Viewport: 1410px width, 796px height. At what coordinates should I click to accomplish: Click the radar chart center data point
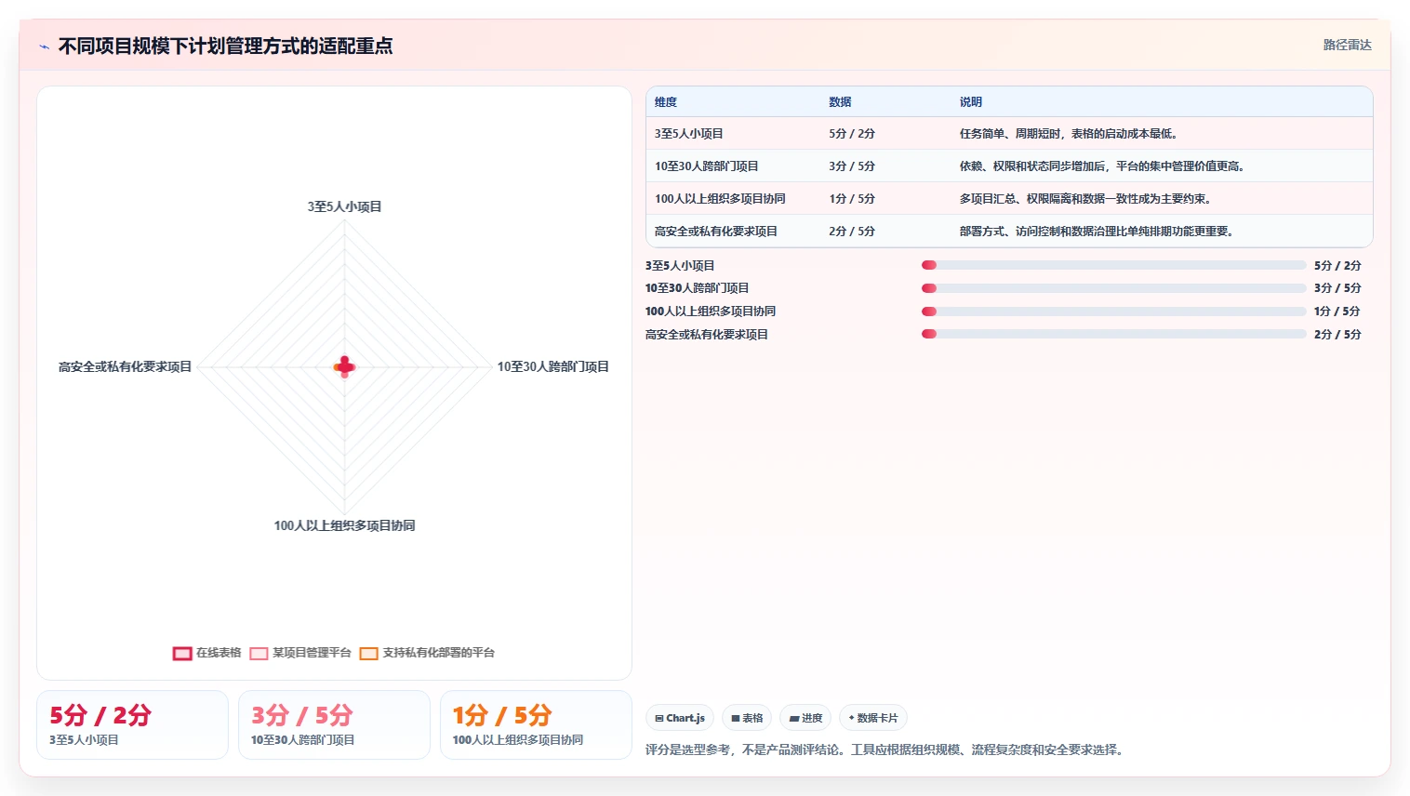click(345, 366)
